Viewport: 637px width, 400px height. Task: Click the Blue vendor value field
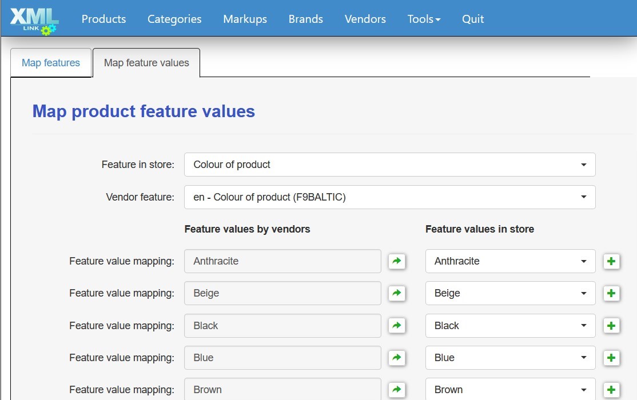[x=282, y=358]
